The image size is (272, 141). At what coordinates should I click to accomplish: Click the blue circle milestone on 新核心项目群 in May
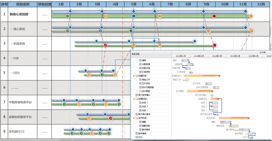tap(134, 16)
